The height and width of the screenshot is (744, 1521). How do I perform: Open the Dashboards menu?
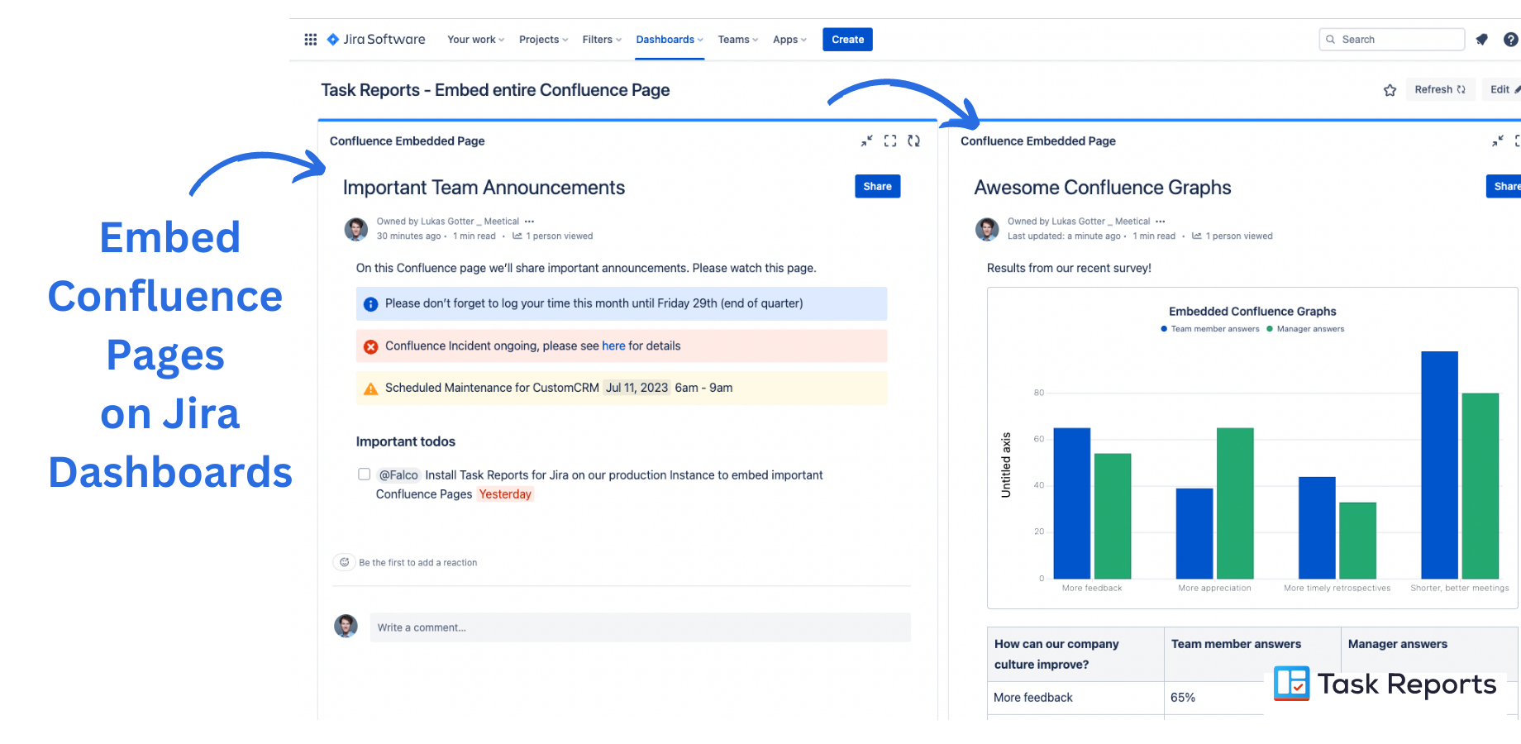click(x=670, y=40)
